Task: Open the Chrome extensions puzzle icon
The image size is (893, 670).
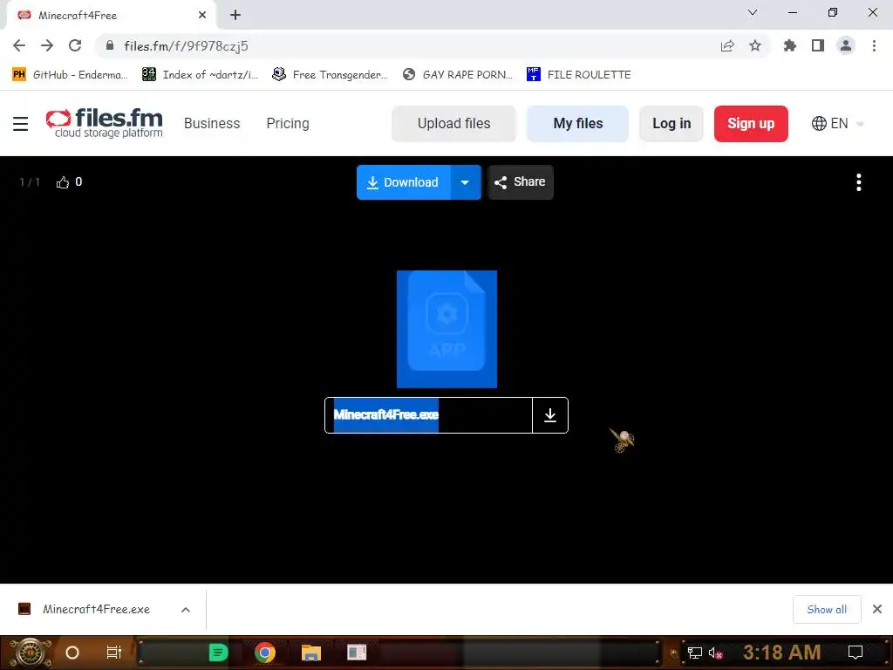Action: 790,45
